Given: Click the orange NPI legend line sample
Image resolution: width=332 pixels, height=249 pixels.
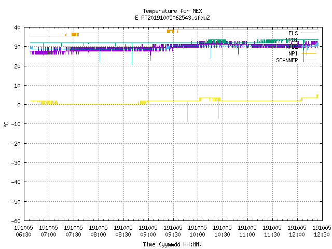Looking at the screenshot, I should tap(309, 53).
